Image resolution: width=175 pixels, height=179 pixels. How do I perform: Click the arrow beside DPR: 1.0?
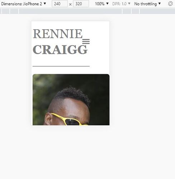pos(129,4)
